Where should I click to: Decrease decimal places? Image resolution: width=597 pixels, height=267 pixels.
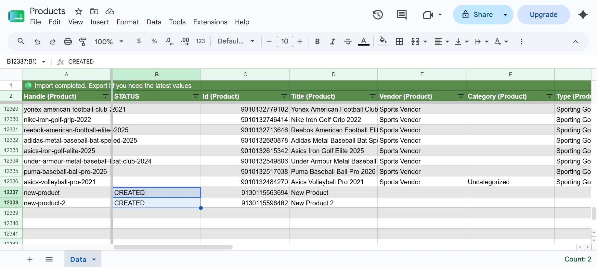pos(169,41)
